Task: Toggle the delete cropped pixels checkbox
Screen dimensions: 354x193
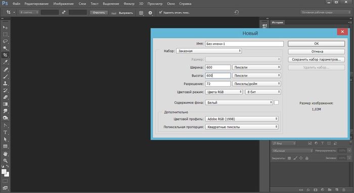Action: tap(160, 13)
